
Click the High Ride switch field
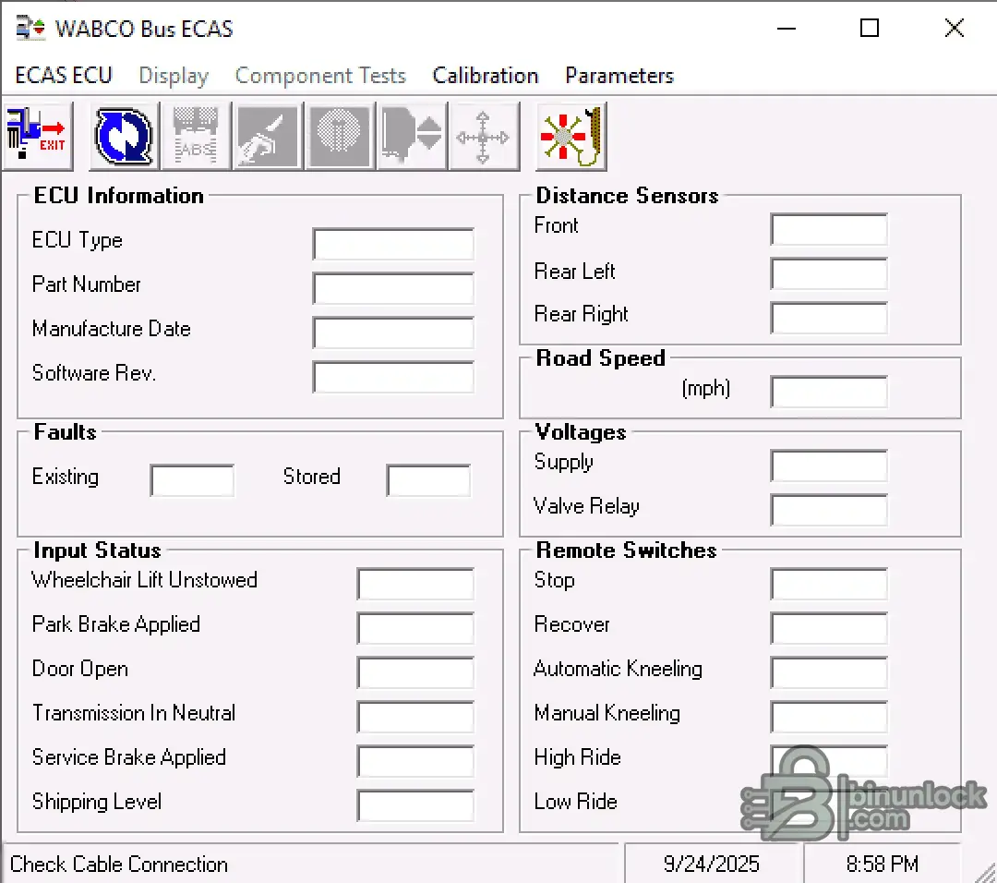click(828, 761)
